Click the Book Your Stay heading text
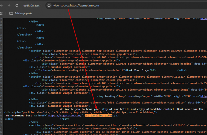Screen dimensions: 207x135 click(137, 70)
